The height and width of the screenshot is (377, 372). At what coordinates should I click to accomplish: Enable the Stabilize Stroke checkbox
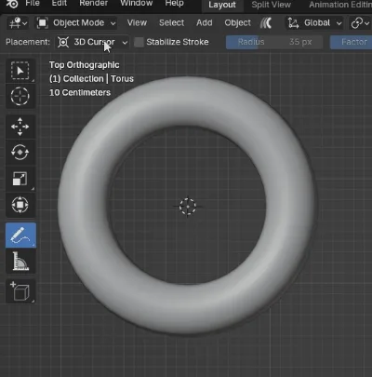click(x=139, y=42)
